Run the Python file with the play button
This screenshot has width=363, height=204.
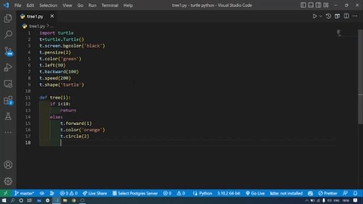click(315, 16)
